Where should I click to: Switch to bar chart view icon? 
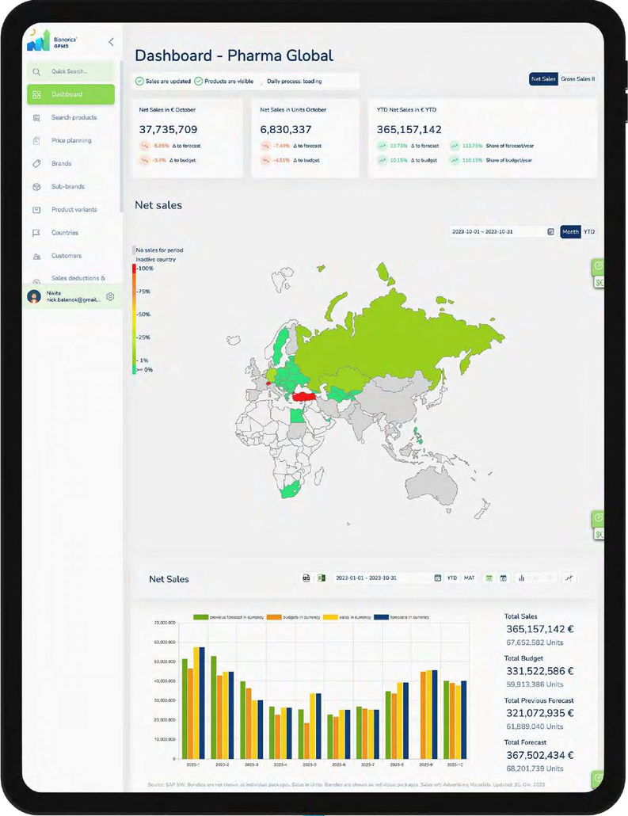521,578
